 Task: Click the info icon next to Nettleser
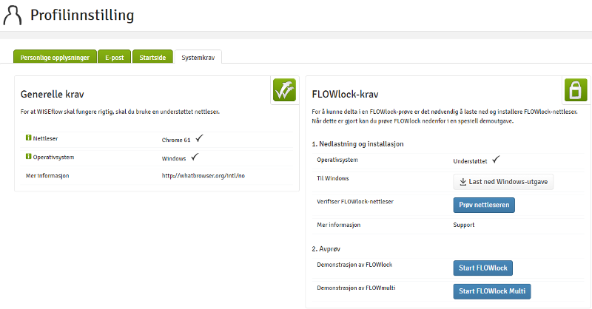coord(28,137)
